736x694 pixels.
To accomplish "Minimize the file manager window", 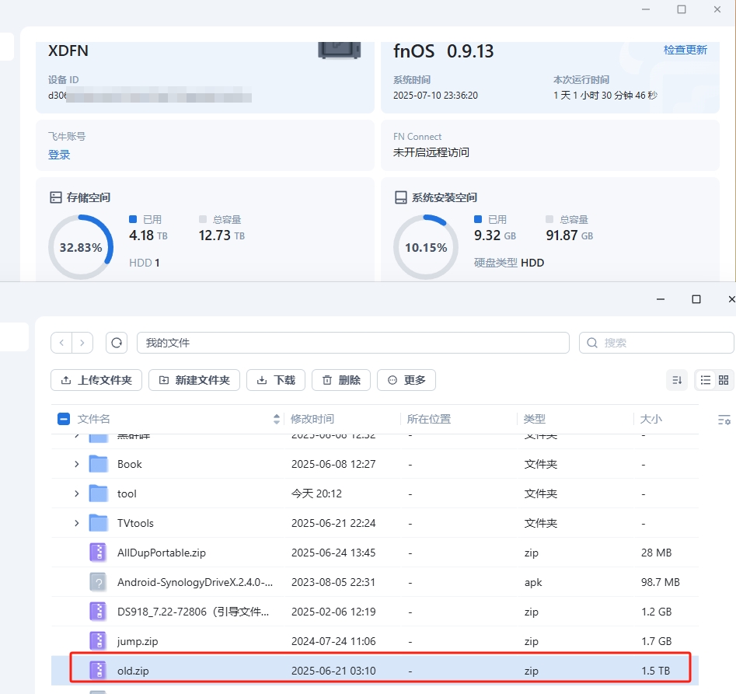I will pos(661,299).
